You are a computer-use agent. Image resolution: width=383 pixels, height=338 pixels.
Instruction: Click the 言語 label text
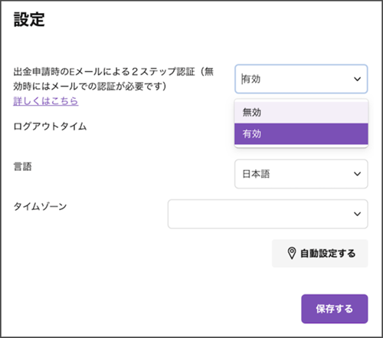click(x=22, y=166)
